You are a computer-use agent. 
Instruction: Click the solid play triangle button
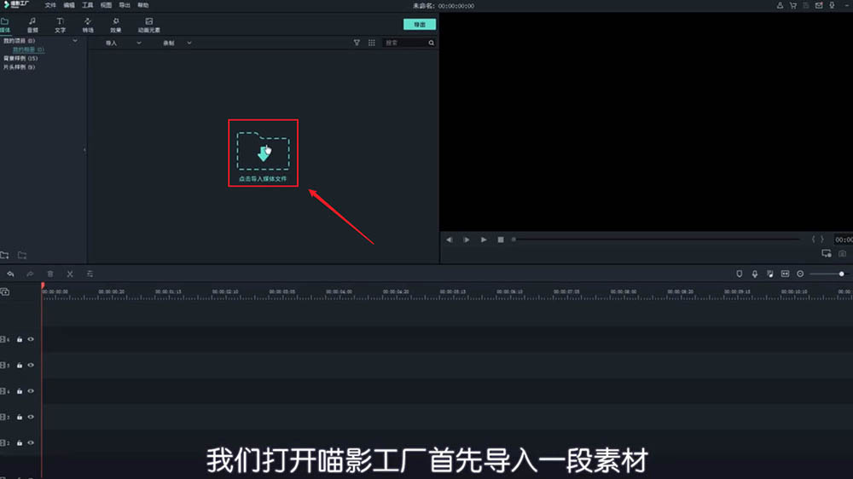[x=484, y=239]
